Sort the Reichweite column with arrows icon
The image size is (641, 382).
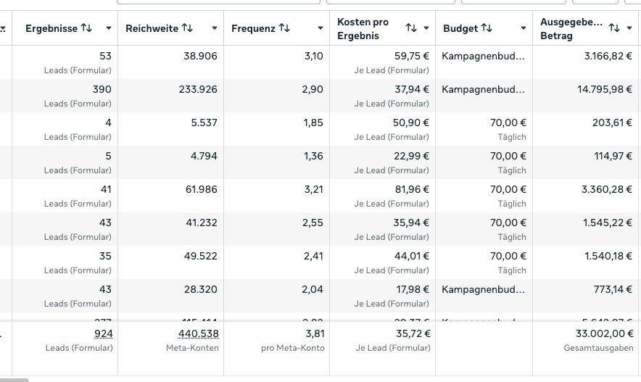[187, 28]
